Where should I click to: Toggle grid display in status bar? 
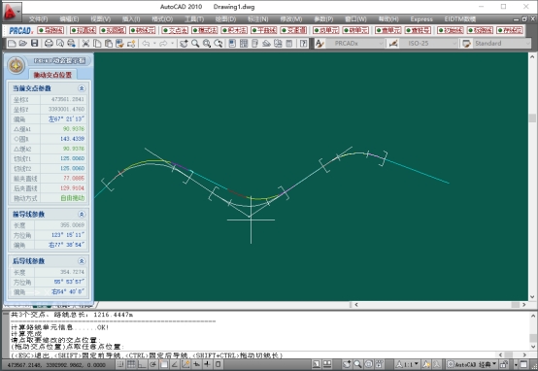point(131,364)
